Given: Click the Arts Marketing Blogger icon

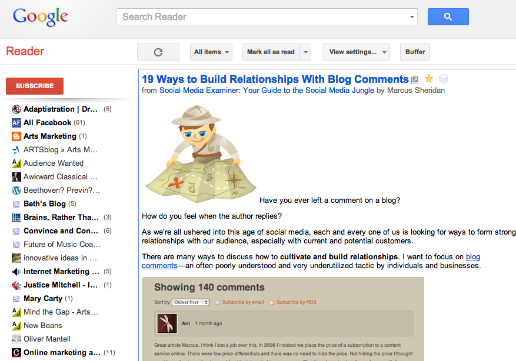Looking at the screenshot, I should click(16, 136).
